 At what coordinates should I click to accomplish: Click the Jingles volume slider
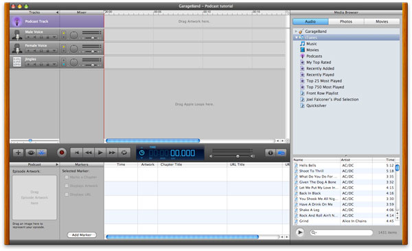click(x=92, y=65)
